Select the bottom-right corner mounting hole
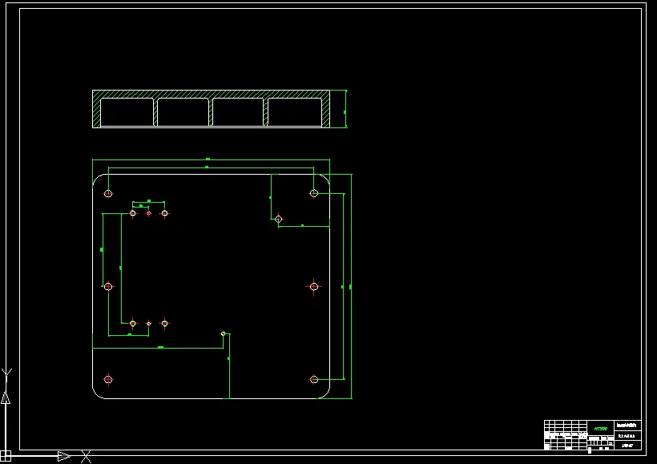Viewport: 657px width, 464px height. (x=314, y=379)
